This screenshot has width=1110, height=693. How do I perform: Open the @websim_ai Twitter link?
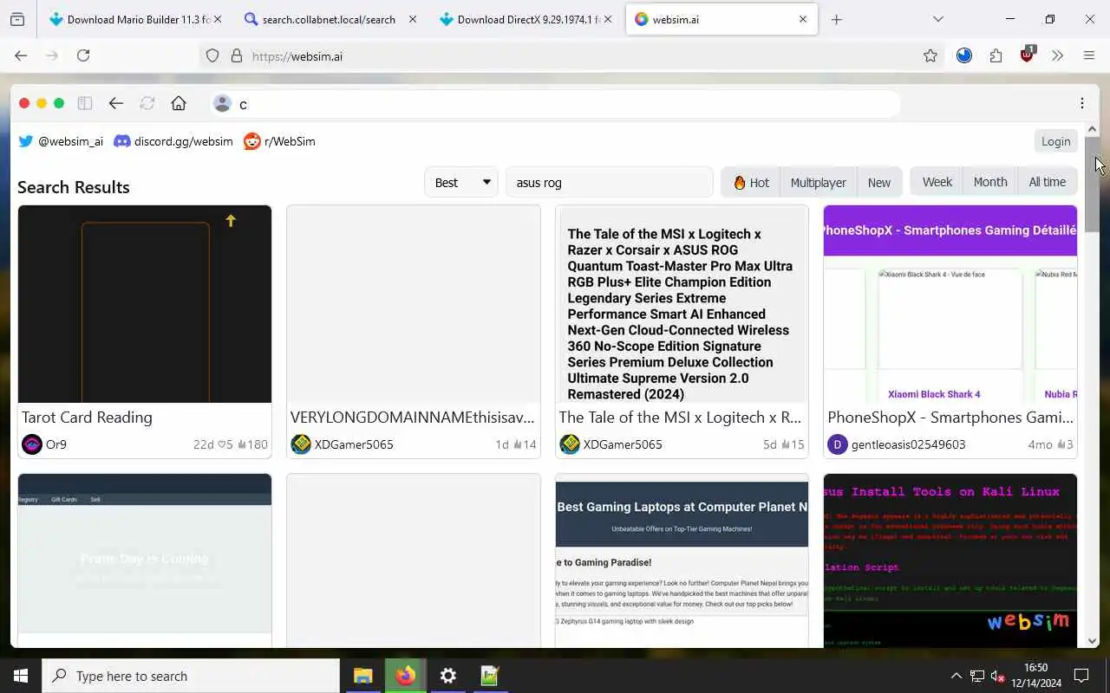(61, 141)
